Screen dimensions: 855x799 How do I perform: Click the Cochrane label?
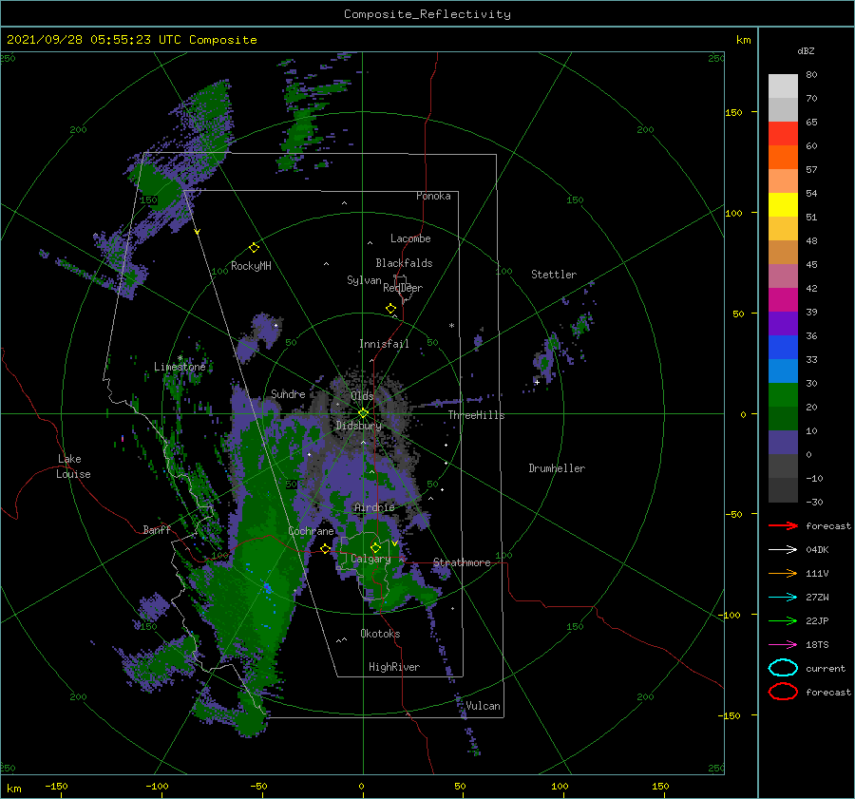[311, 531]
